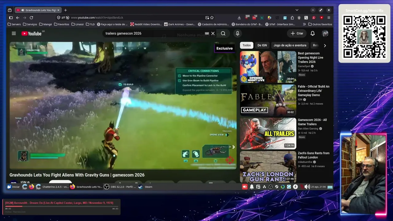Open the Linassi bookmarks folder
393x221 pixels.
[77, 24]
